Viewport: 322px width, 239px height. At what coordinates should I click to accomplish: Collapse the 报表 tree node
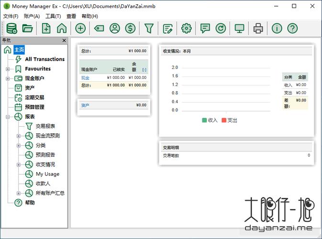tap(8, 117)
